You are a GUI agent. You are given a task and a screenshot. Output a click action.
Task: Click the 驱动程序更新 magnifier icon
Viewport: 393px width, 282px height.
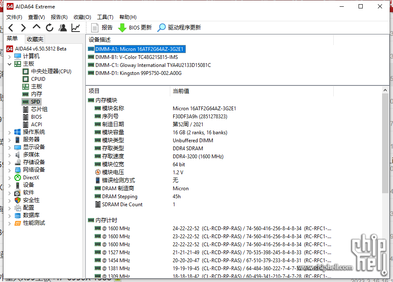pos(161,28)
